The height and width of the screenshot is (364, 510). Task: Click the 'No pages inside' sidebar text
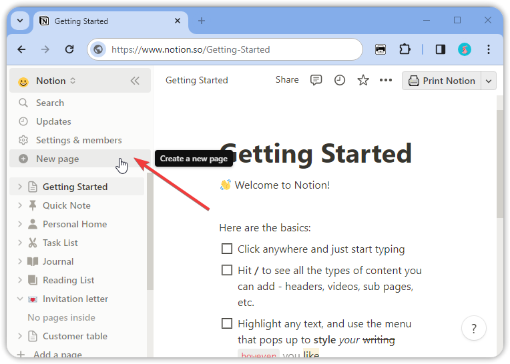(x=61, y=317)
